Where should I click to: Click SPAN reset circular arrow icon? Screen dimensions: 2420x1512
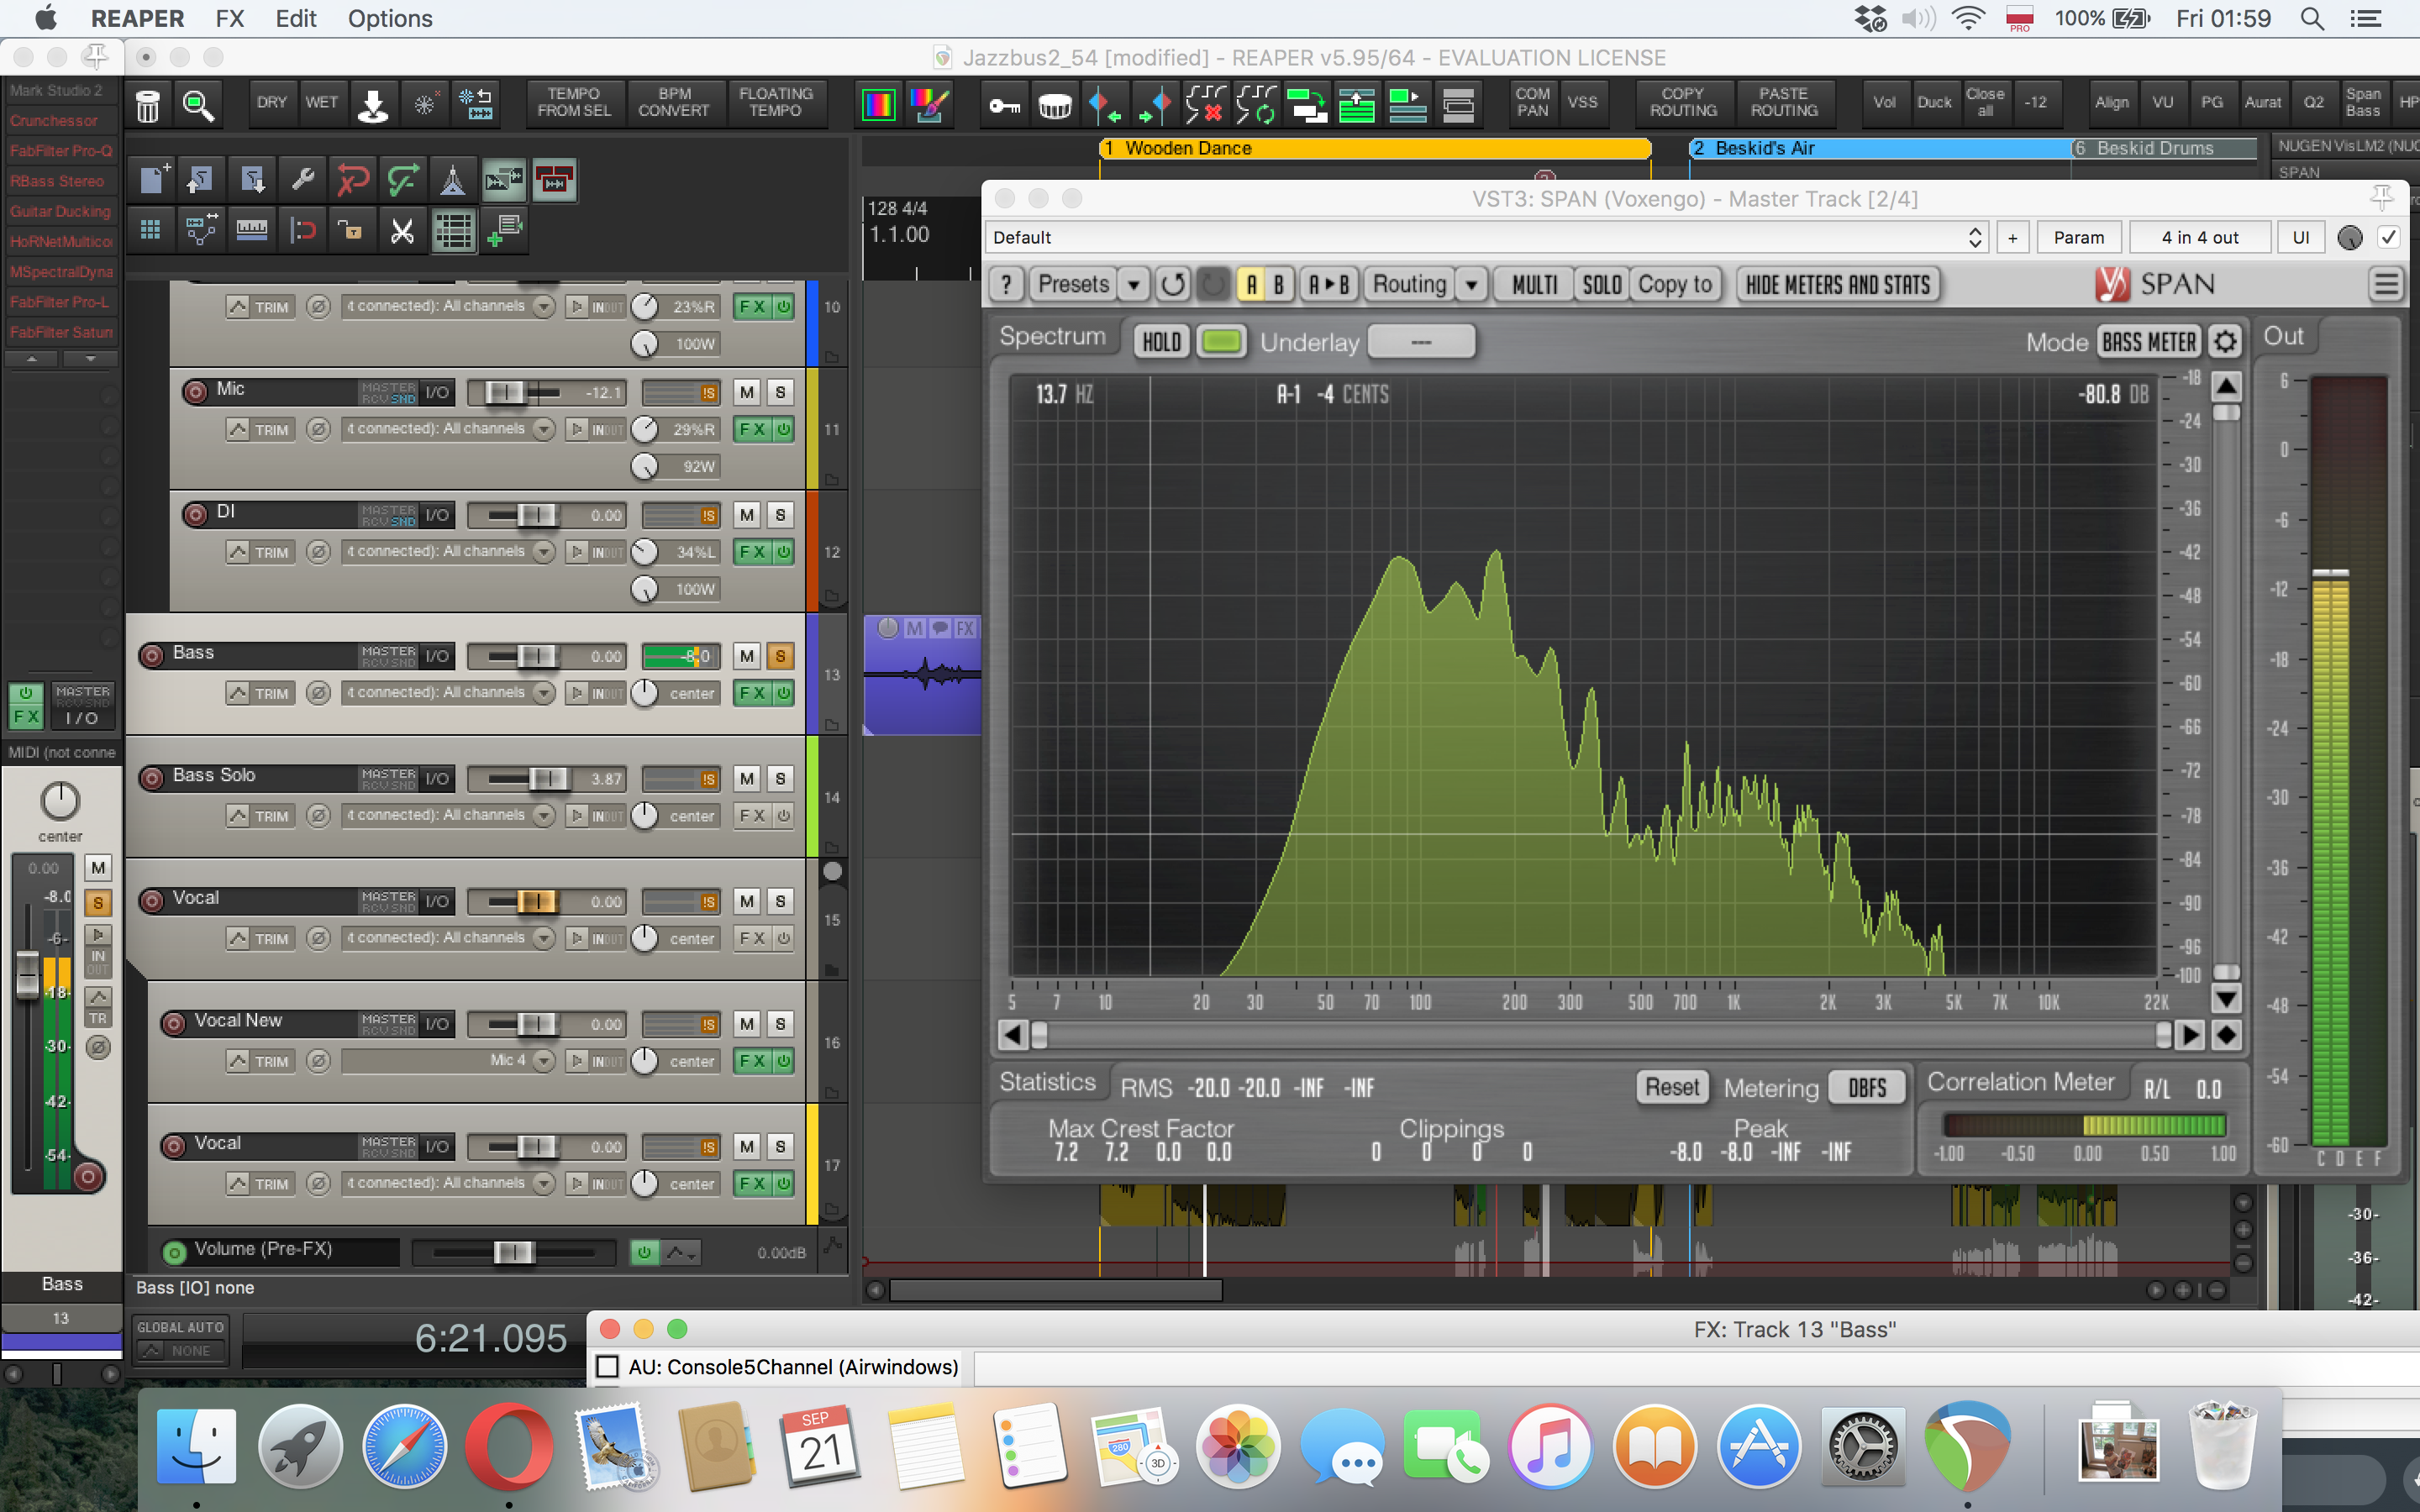click(1172, 285)
